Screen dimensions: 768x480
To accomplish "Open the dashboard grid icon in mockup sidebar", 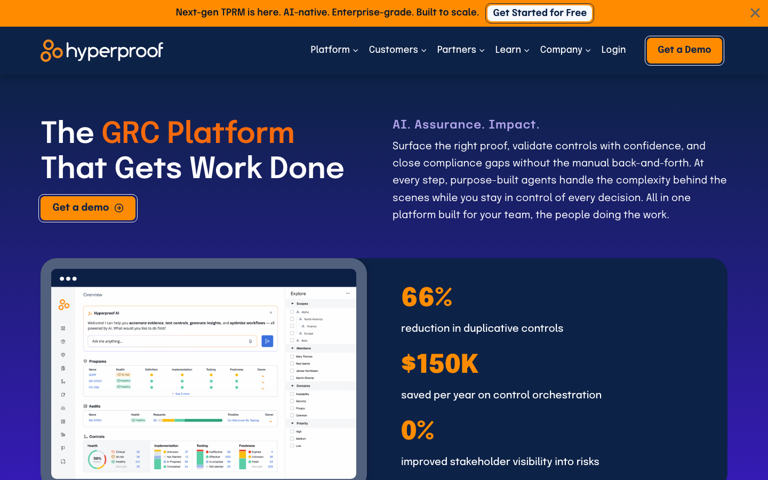I will tap(63, 329).
